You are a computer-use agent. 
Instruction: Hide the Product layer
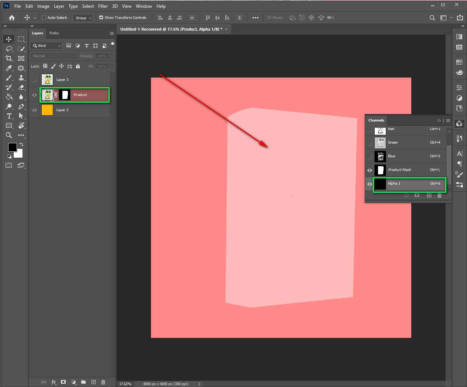point(34,95)
